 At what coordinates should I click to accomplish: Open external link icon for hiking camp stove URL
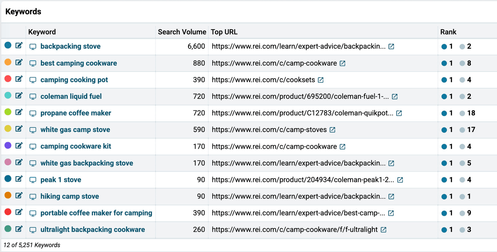point(391,197)
